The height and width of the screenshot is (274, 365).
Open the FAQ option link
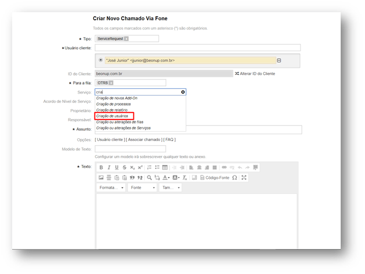pos(169,139)
